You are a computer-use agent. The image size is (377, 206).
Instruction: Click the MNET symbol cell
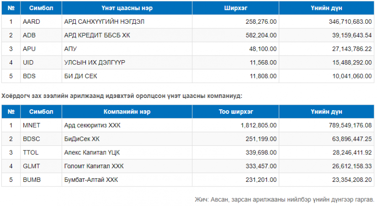point(41,125)
